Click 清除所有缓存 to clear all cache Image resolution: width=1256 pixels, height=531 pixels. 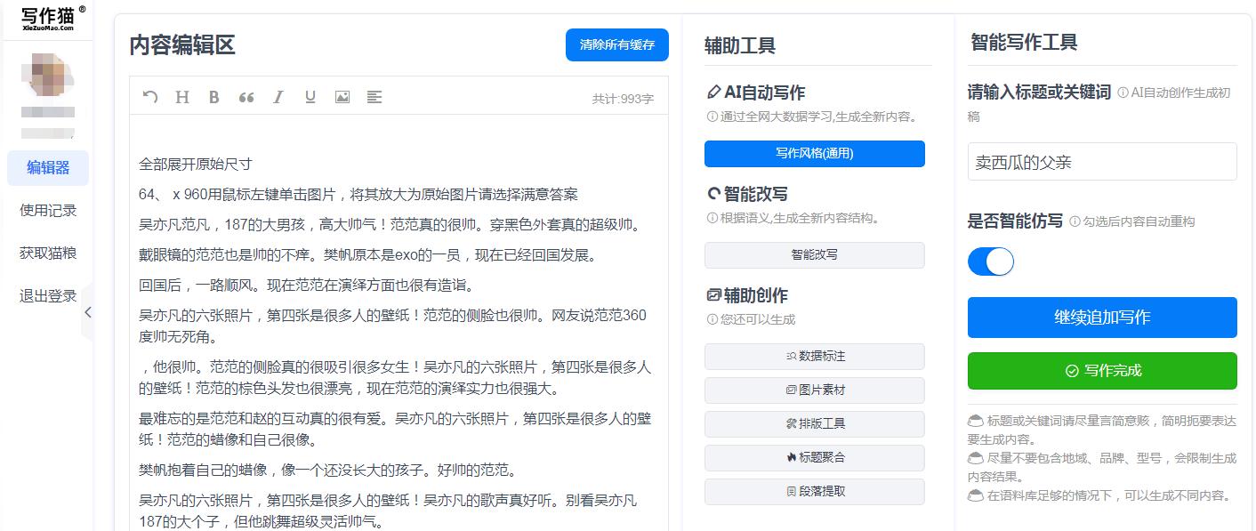coord(616,44)
